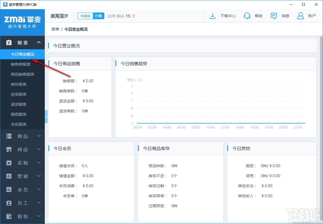Click the 退货金额 value
The height and width of the screenshot is (224, 323).
(88, 101)
